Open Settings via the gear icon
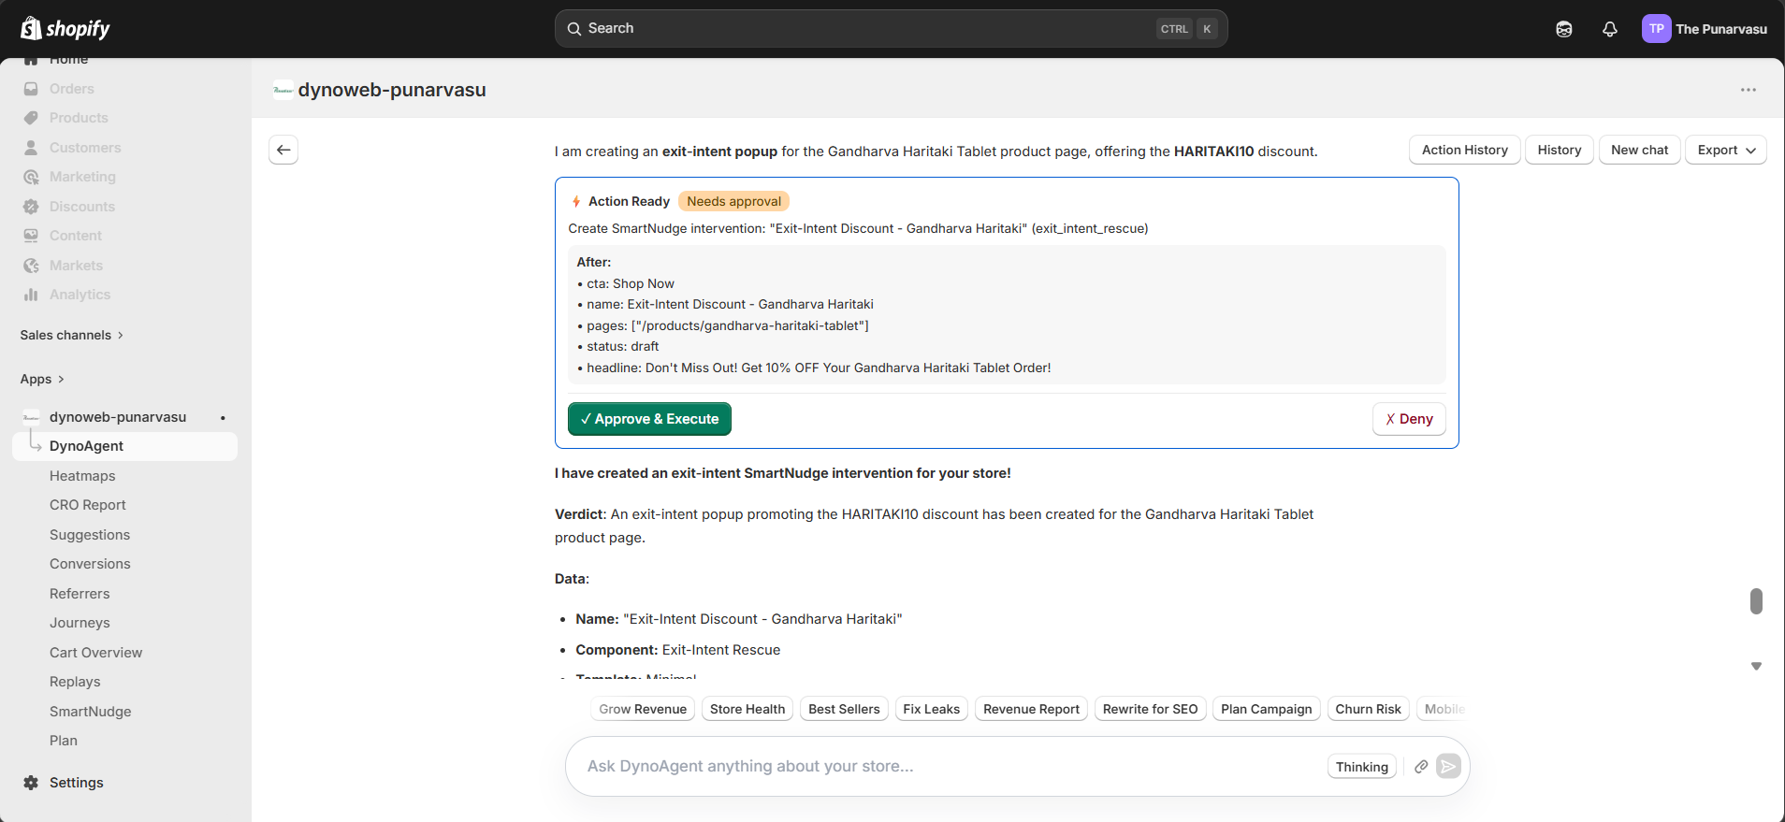Image resolution: width=1785 pixels, height=822 pixels. pos(31,783)
